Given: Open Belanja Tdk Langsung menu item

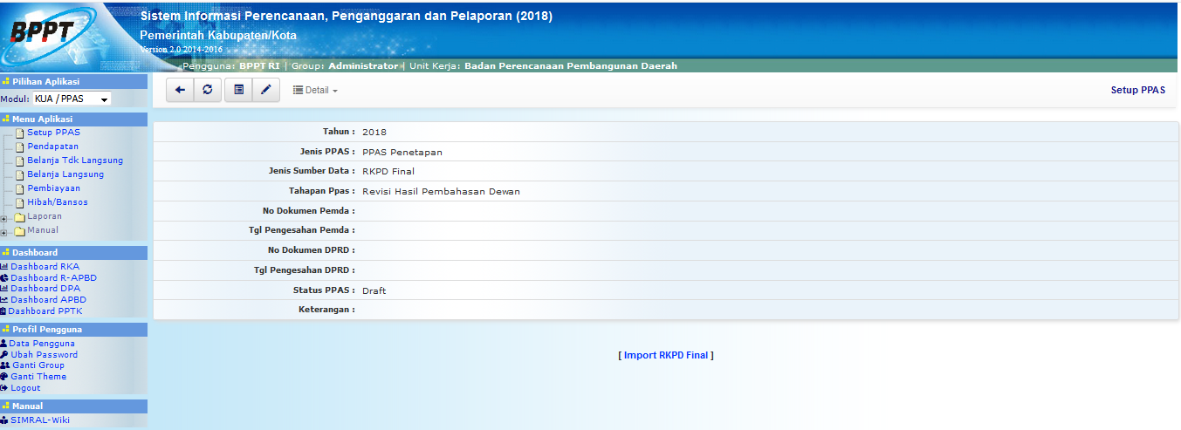Looking at the screenshot, I should pos(75,160).
